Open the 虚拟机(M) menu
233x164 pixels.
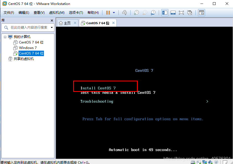coord(57,13)
